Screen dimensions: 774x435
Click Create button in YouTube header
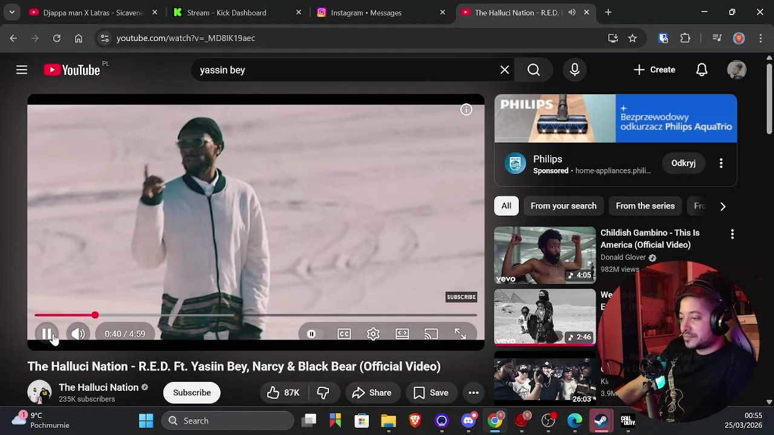pos(654,70)
